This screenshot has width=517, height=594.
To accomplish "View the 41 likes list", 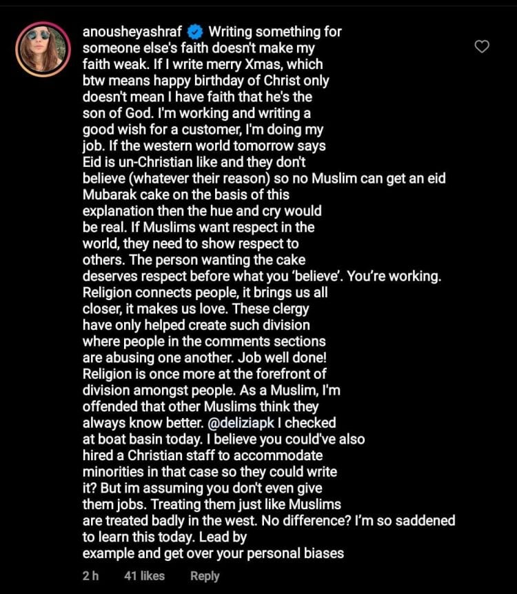I will pos(145,576).
